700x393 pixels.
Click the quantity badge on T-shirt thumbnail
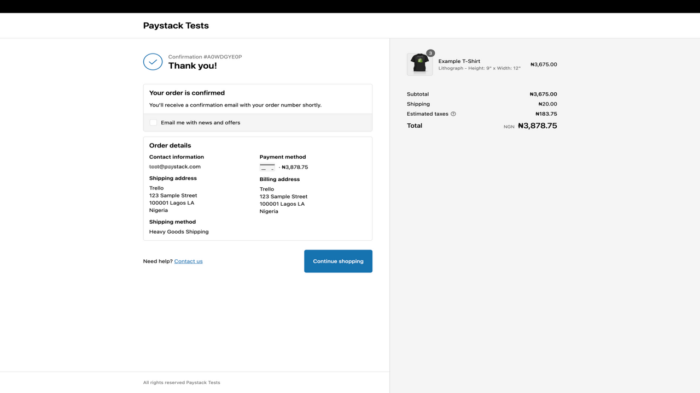coord(430,53)
